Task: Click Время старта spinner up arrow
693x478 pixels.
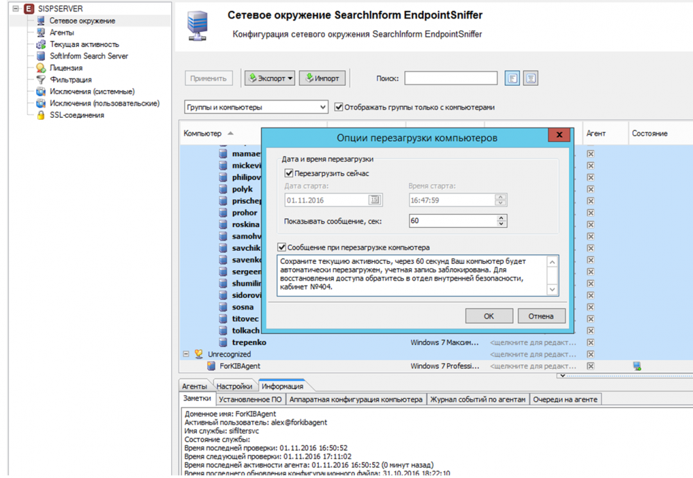Action: [x=500, y=197]
